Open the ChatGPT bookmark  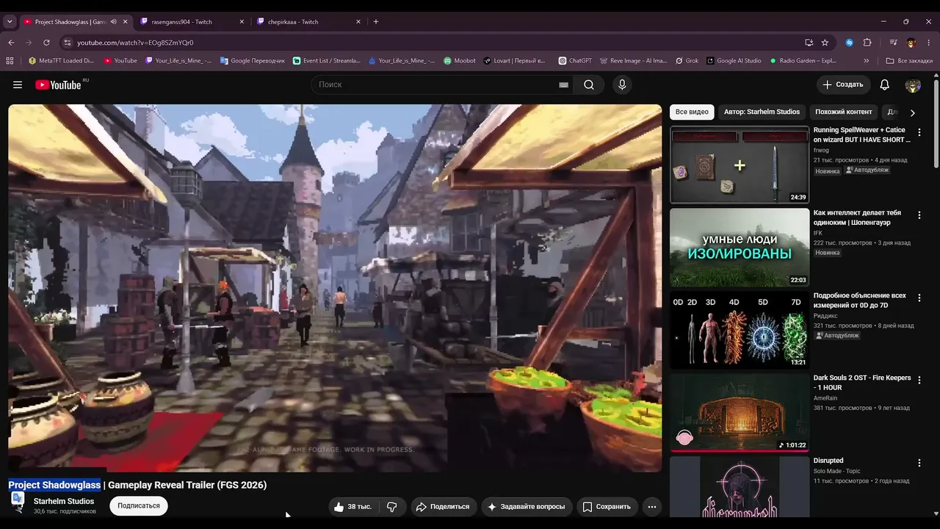[575, 61]
